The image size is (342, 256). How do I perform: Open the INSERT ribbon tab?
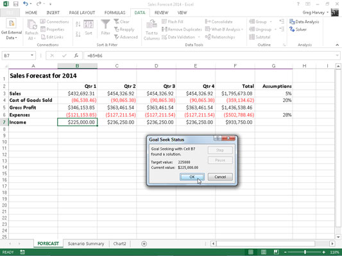click(x=53, y=13)
